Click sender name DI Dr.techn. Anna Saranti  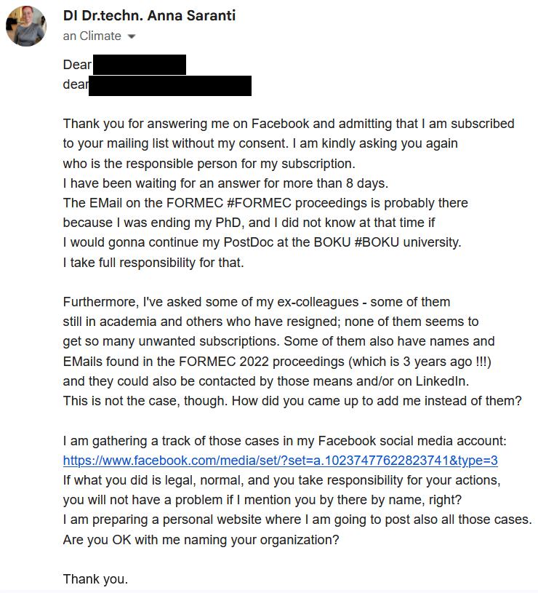click(149, 15)
